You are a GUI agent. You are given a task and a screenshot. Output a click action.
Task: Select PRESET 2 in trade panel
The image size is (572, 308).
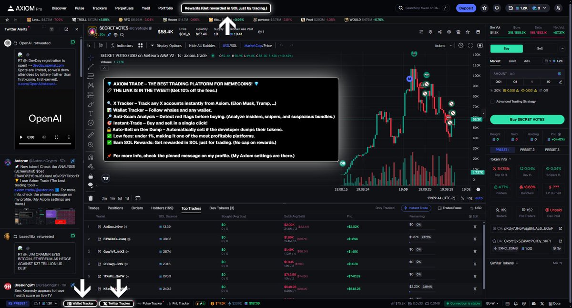527,150
